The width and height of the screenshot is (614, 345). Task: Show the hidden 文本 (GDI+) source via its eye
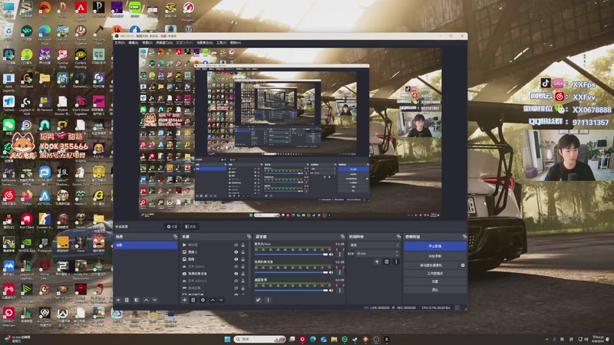pyautogui.click(x=236, y=267)
